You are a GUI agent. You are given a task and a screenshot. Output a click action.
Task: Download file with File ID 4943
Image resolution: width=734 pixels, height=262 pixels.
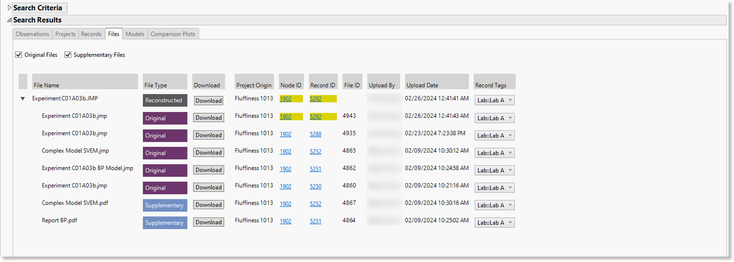(x=209, y=118)
